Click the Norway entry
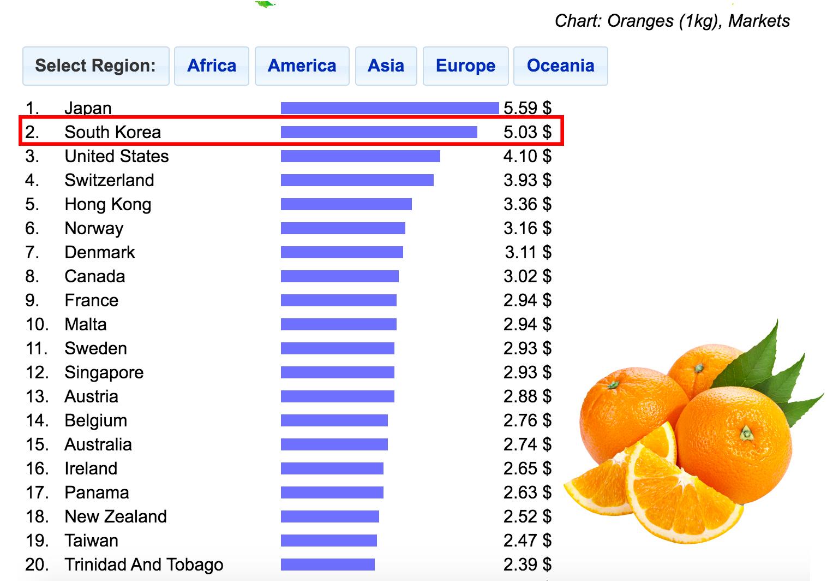This screenshot has height=582, width=827. 94,228
